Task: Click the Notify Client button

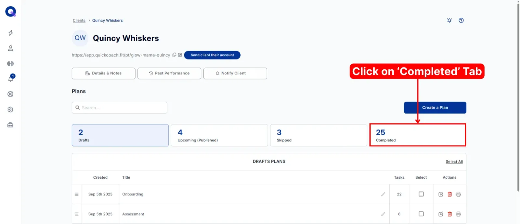Action: 235,73
